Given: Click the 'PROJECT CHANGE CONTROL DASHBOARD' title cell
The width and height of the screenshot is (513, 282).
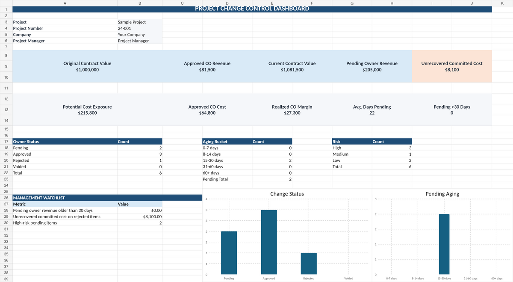Looking at the screenshot, I should [252, 9].
